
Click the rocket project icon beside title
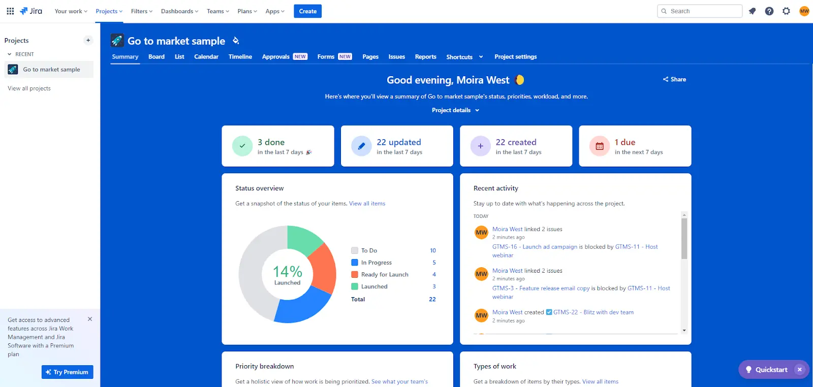point(117,40)
